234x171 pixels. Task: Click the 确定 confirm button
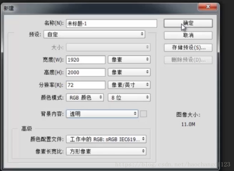(x=188, y=23)
